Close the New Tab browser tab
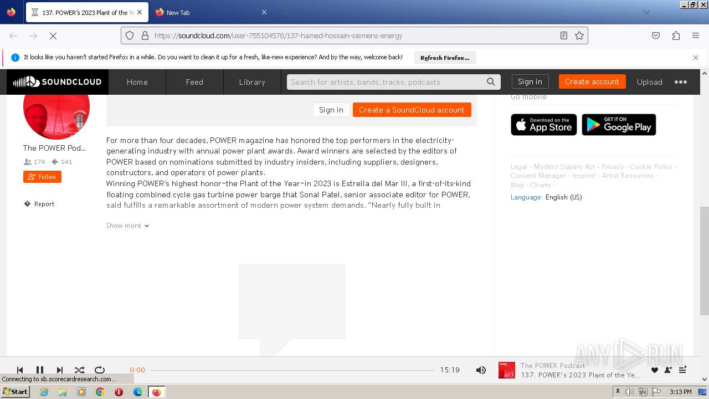 264,12
